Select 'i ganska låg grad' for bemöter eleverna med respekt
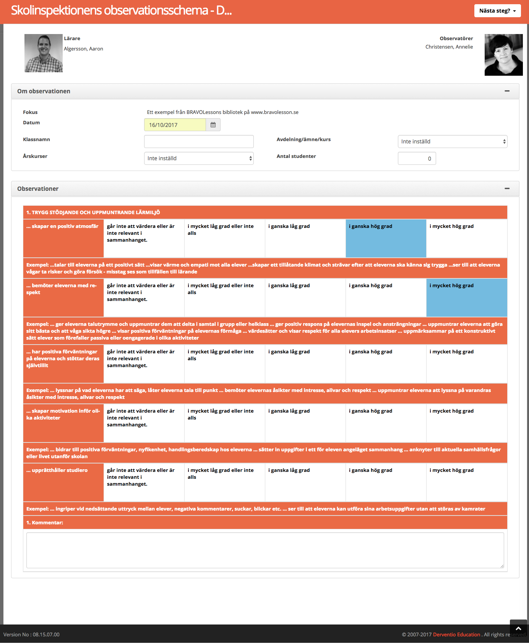Image resolution: width=529 pixels, height=644 pixels. [305, 298]
